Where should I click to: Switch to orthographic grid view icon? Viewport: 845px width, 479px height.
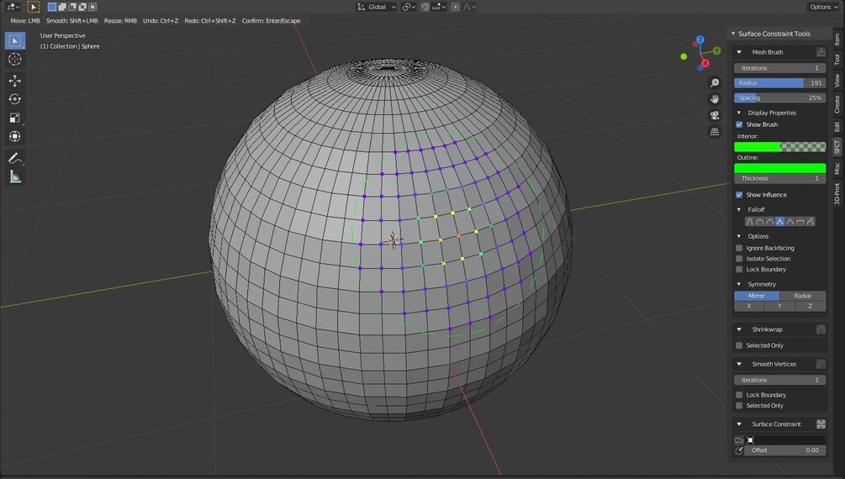pos(715,131)
